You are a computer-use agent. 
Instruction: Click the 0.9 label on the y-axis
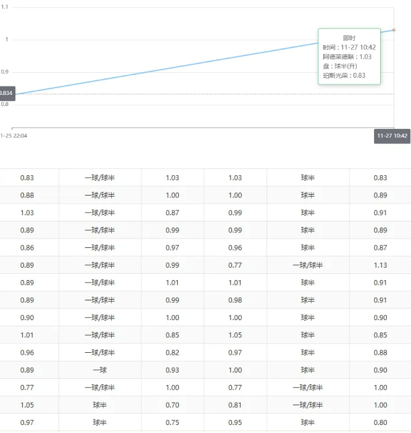4,72
